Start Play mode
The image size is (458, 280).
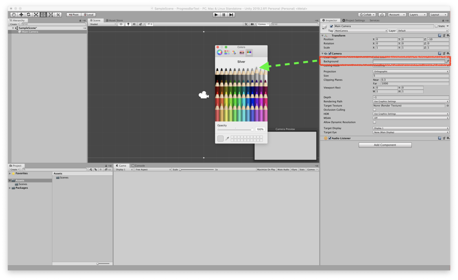tap(216, 14)
